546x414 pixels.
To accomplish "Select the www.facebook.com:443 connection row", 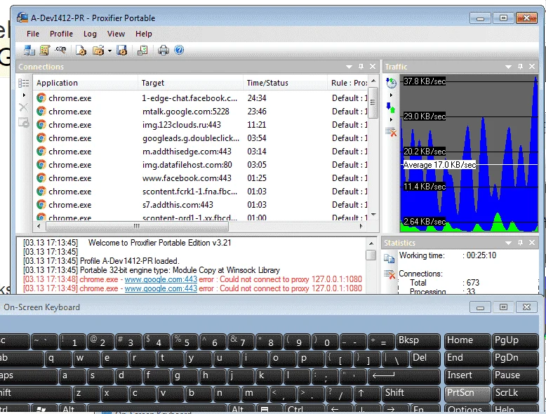I will [201, 178].
